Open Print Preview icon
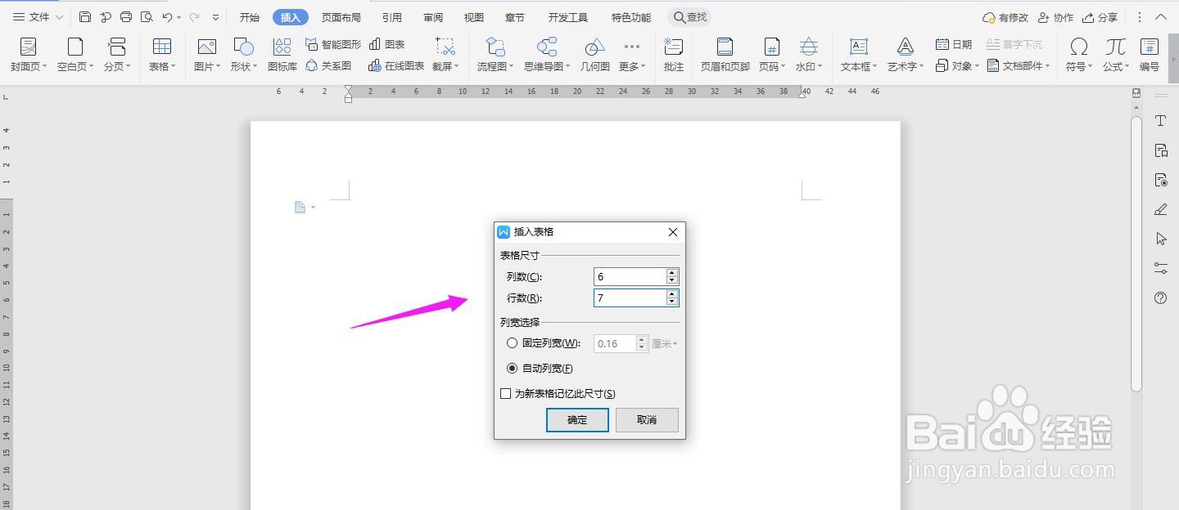The image size is (1179, 510). point(147,17)
